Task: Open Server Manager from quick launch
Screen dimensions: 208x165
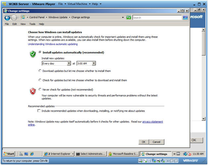Action: click(x=21, y=154)
